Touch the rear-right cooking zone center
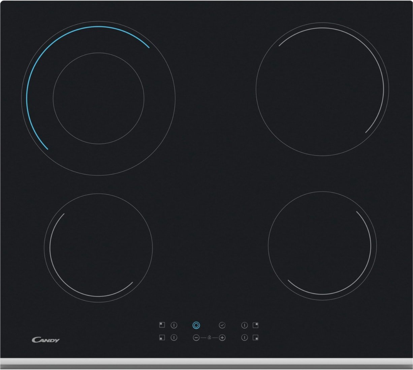Viewport: 413px width, 370px height. coord(322,89)
